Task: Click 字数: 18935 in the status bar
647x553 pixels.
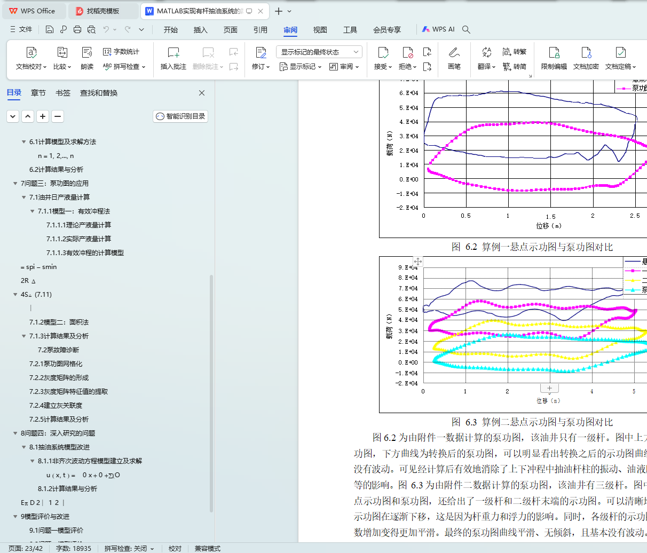Action: pos(74,548)
